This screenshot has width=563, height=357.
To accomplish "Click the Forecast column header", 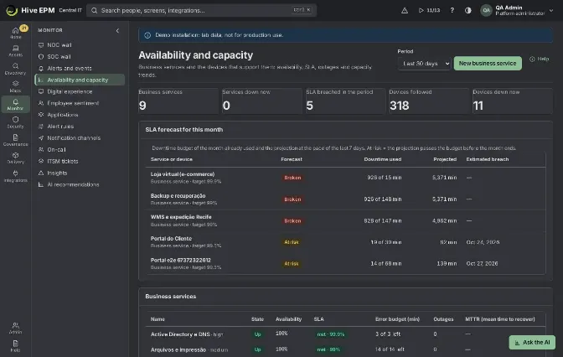I will pyautogui.click(x=292, y=159).
